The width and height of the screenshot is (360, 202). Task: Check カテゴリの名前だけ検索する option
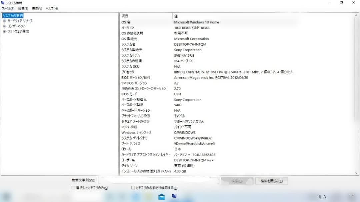(133, 188)
